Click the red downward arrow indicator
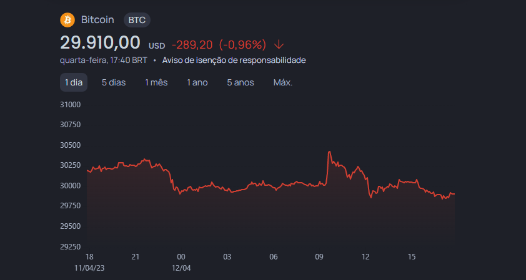The height and width of the screenshot is (280, 526). (279, 44)
